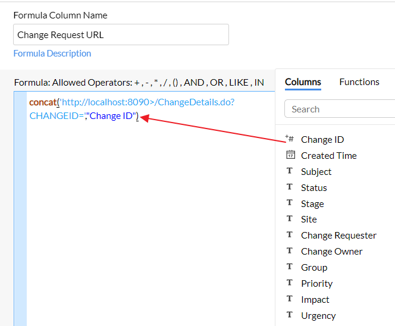Click the text type icon beside Stage
395x326 pixels.
click(x=290, y=203)
